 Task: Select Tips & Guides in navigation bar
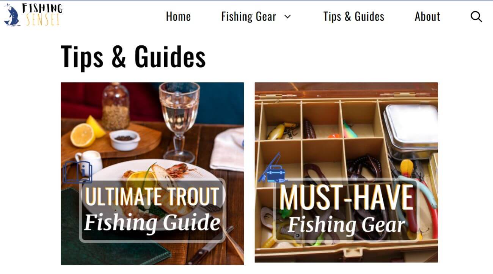click(353, 17)
